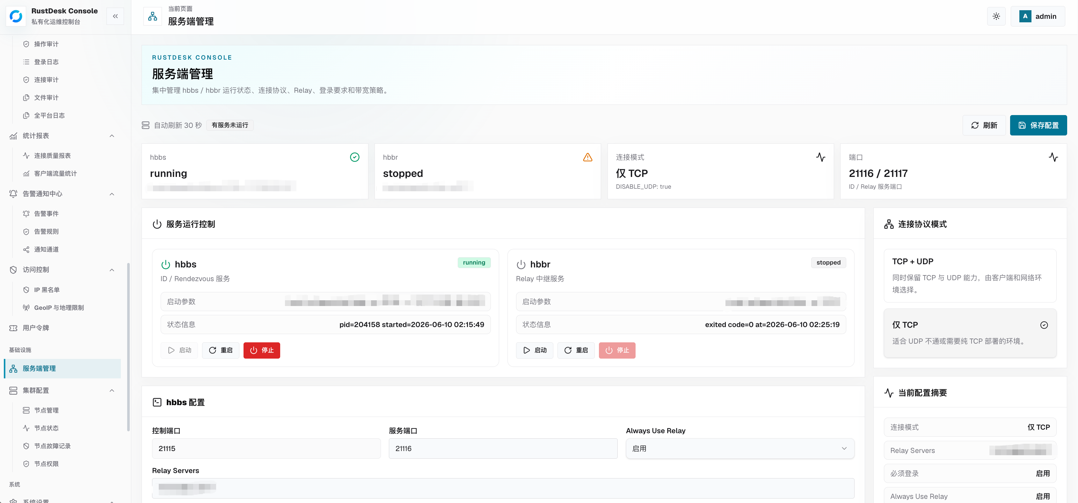Click the activity icon on 端口 card
The height and width of the screenshot is (503, 1078).
(1053, 157)
